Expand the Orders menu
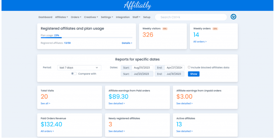The image size is (274, 138). (x=76, y=17)
